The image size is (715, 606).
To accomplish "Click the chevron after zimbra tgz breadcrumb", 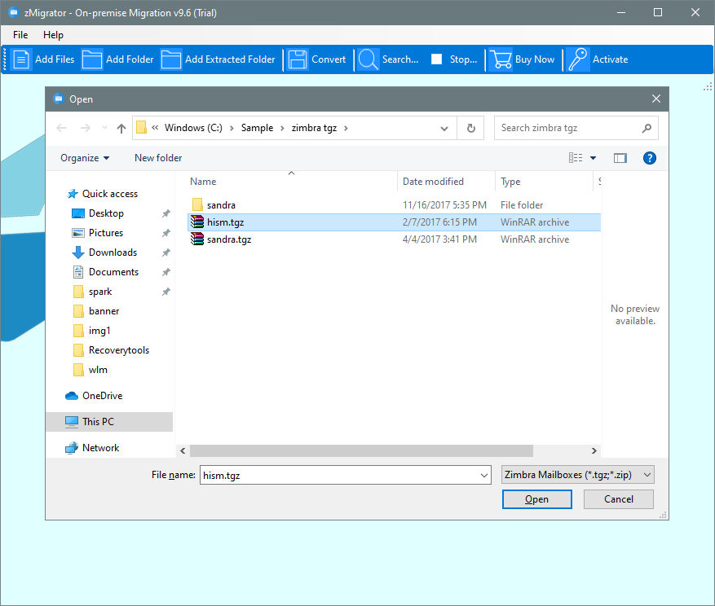I will pos(346,128).
